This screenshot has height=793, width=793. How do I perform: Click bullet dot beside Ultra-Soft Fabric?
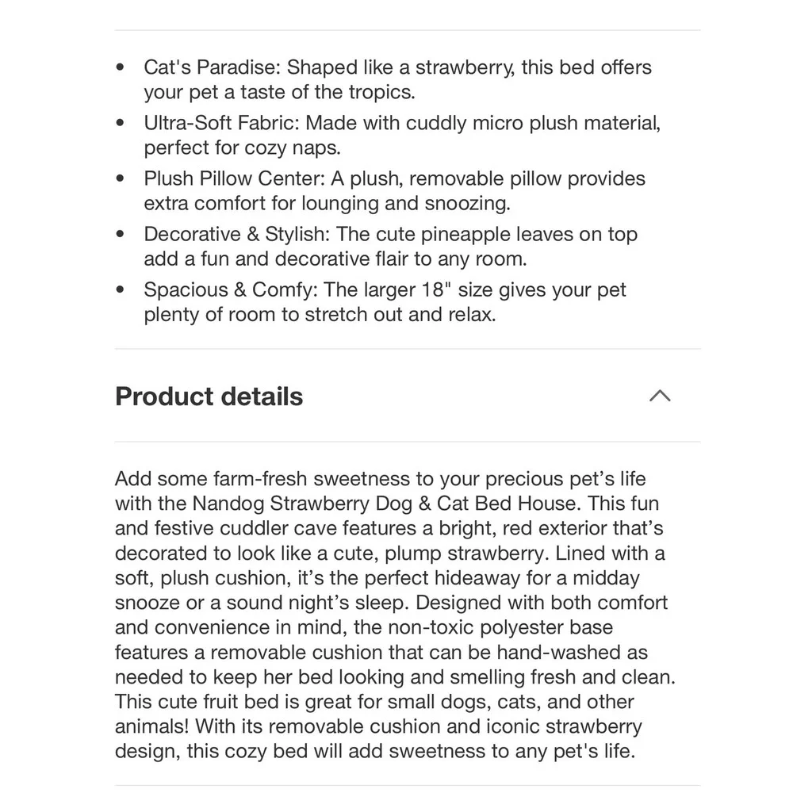pos(120,122)
